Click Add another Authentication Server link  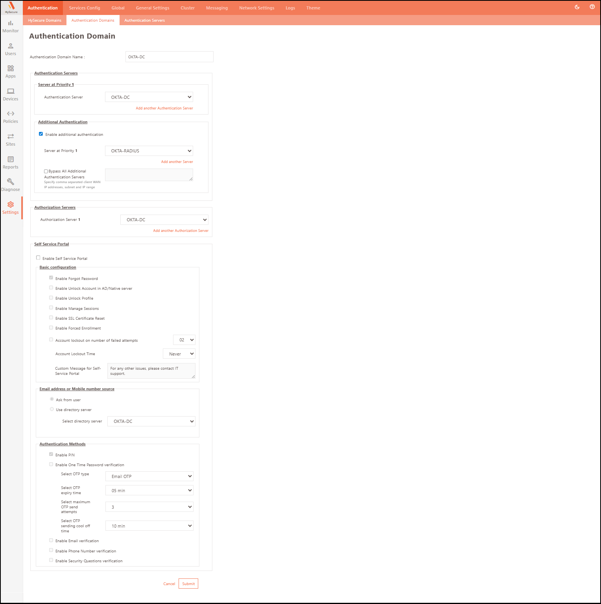pyautogui.click(x=164, y=108)
